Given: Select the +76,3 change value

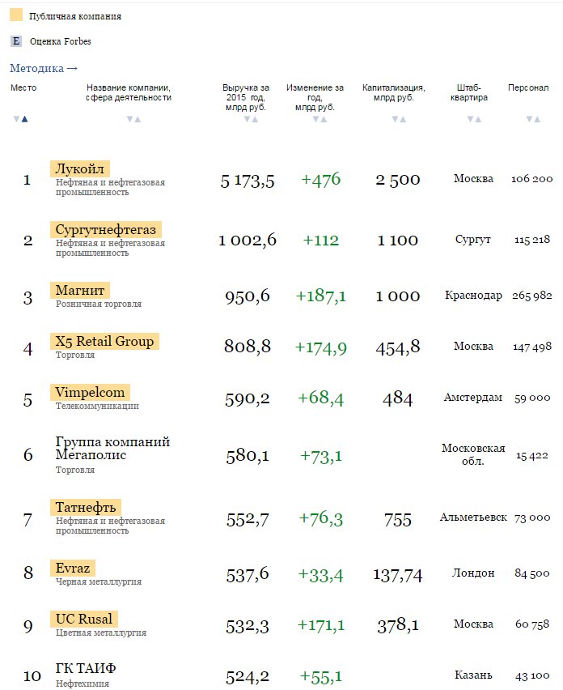Looking at the screenshot, I should [x=321, y=519].
